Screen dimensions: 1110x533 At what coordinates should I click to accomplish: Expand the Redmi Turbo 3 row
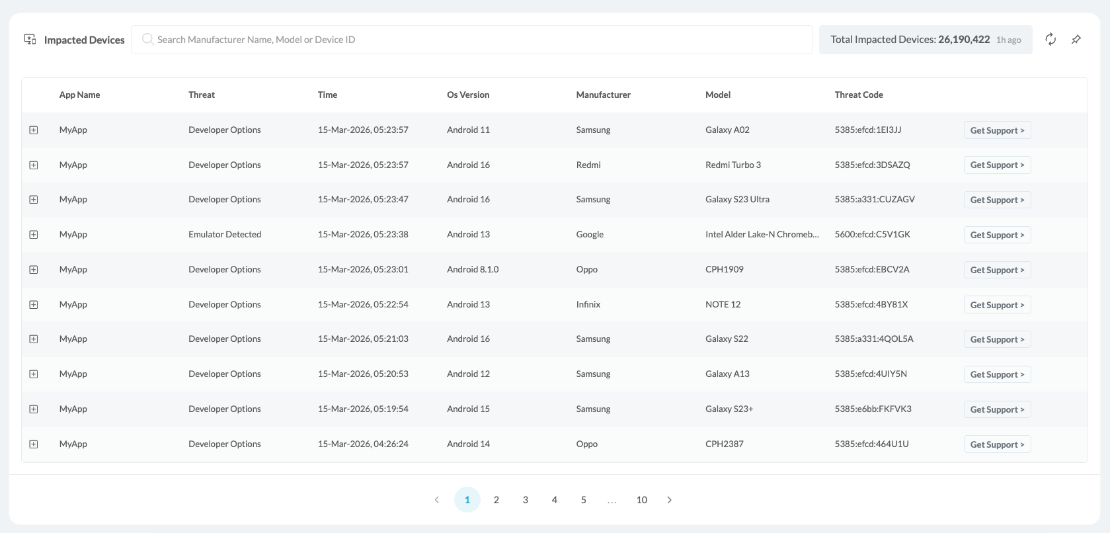(x=34, y=165)
